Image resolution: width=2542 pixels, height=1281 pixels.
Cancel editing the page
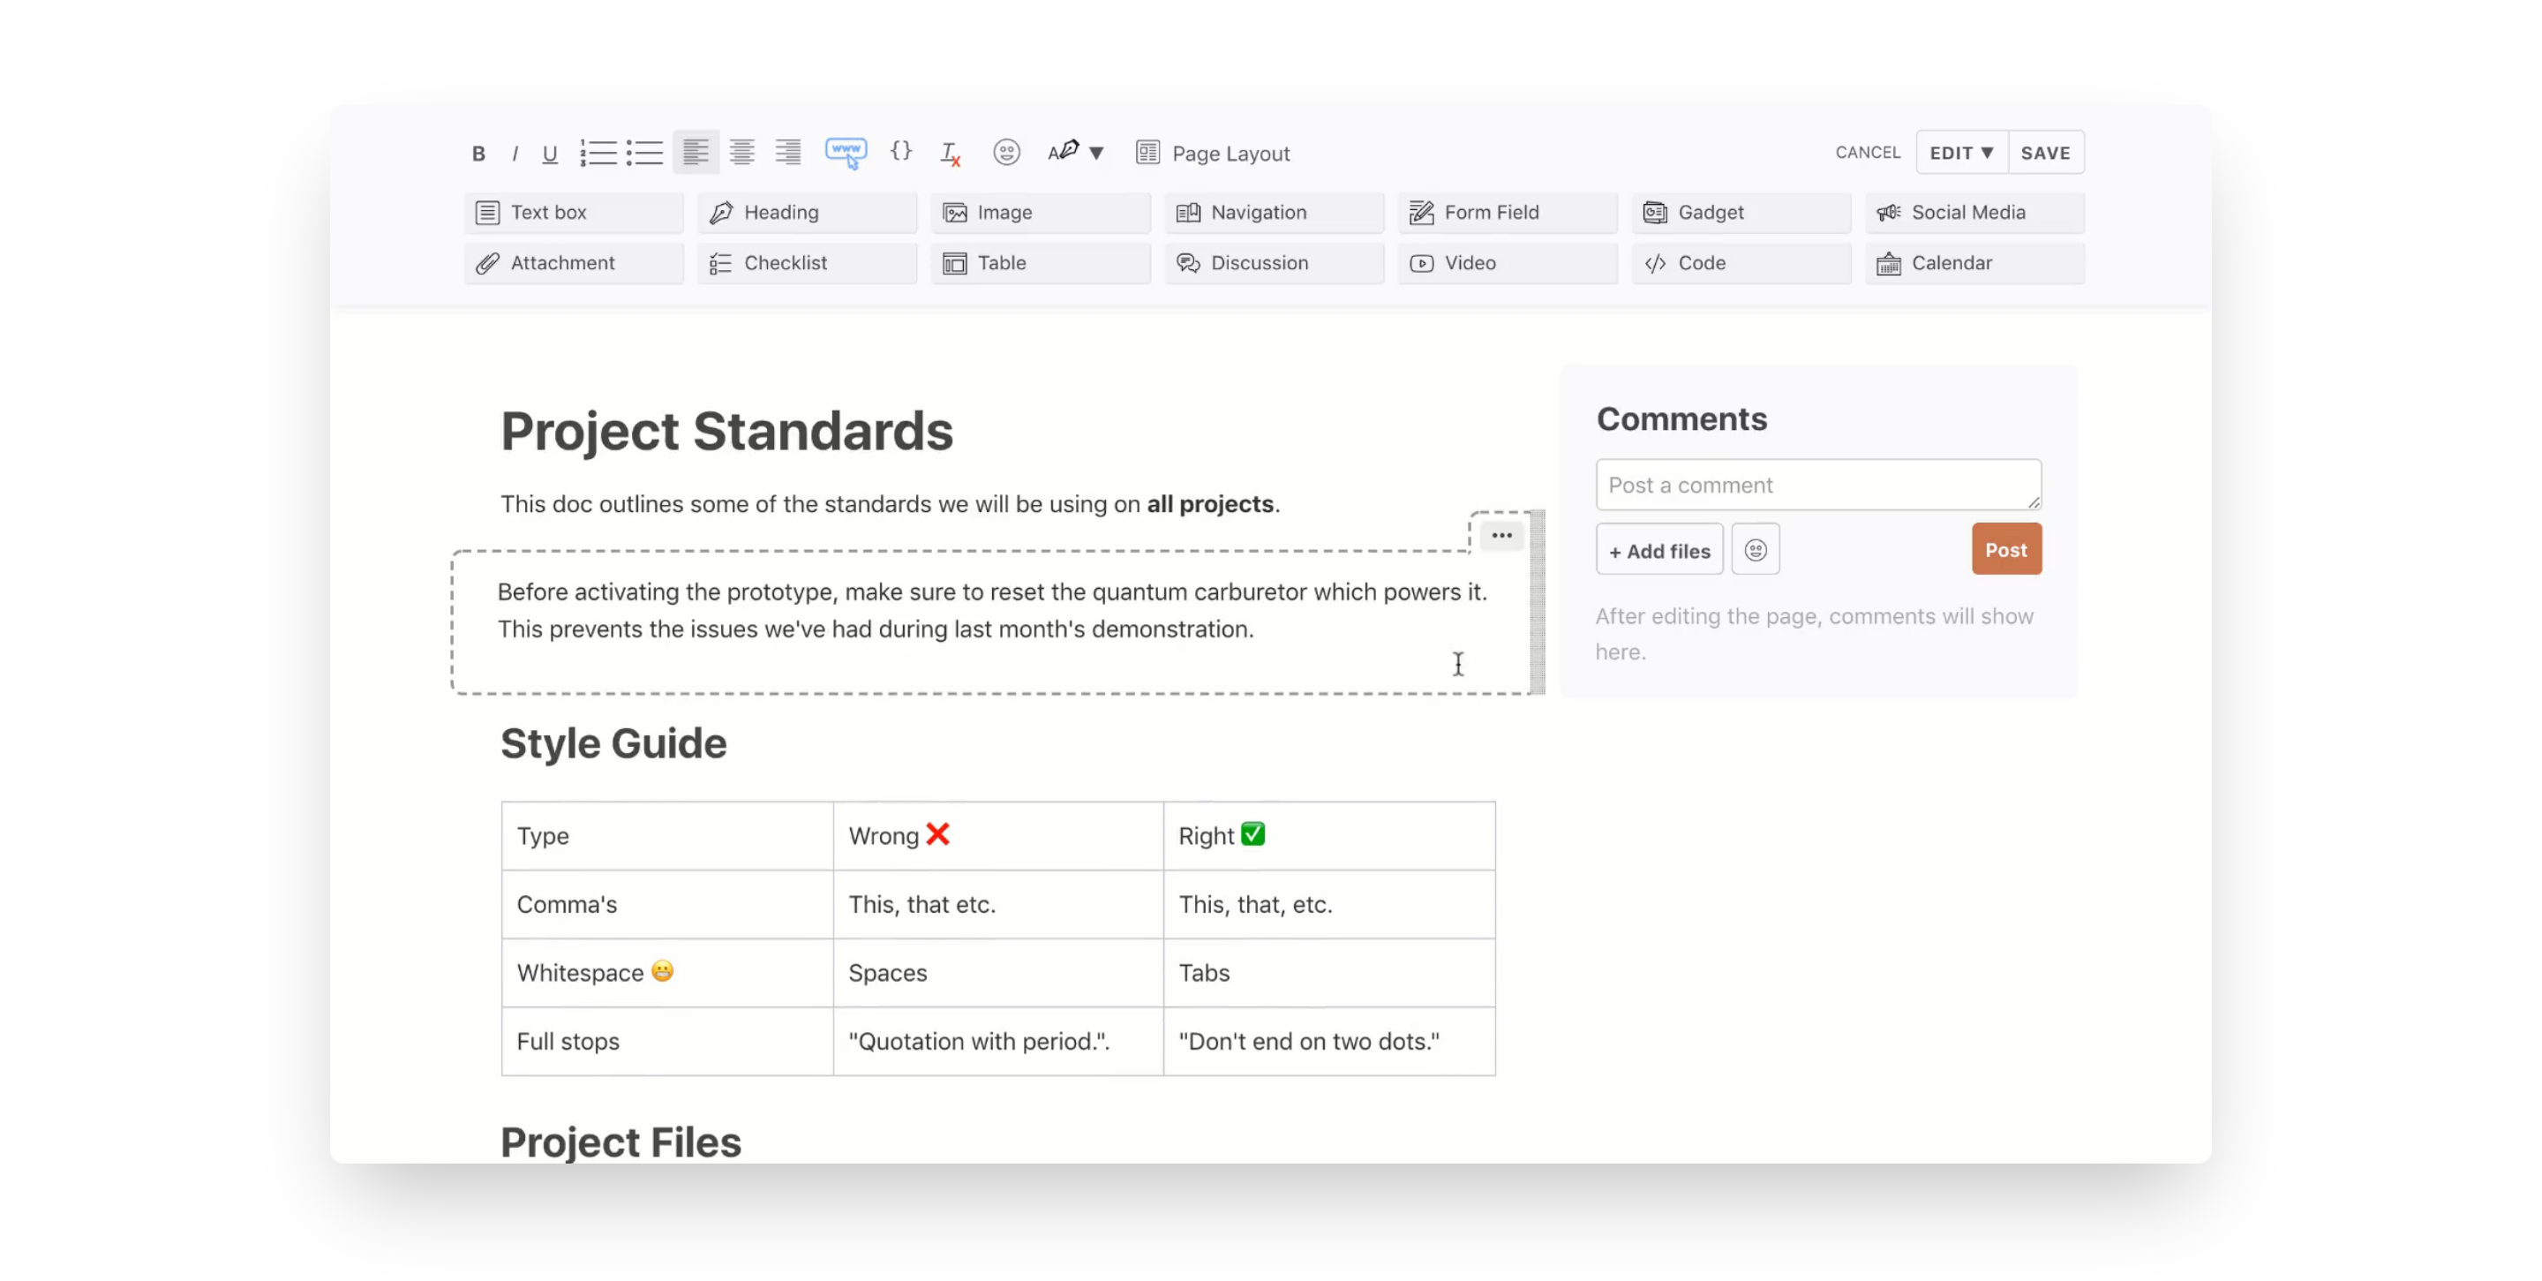point(1867,152)
